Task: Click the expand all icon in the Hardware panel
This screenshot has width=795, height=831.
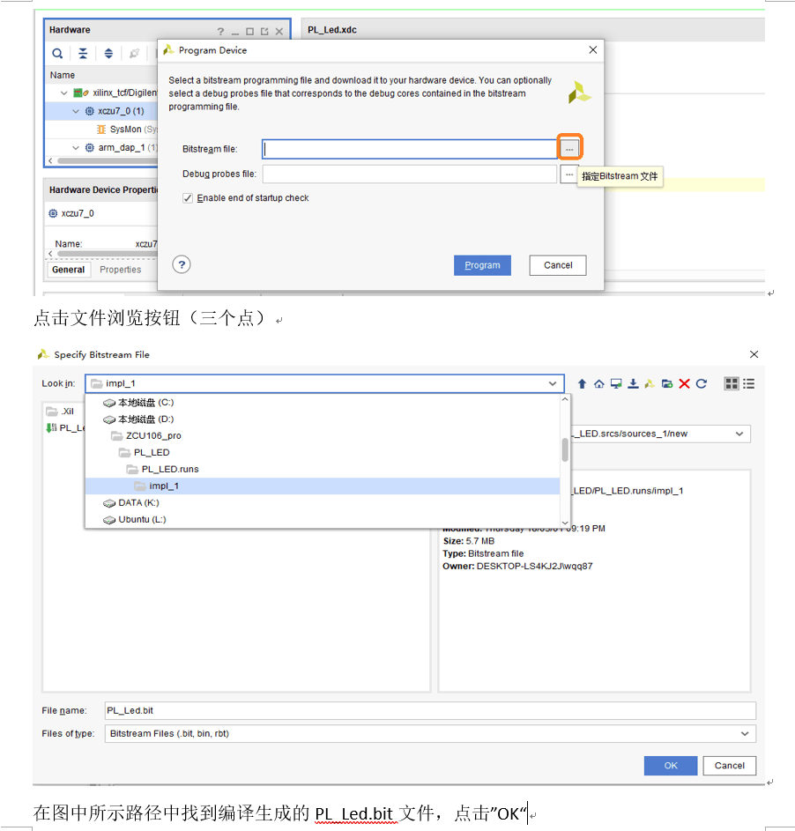Action: [x=108, y=53]
